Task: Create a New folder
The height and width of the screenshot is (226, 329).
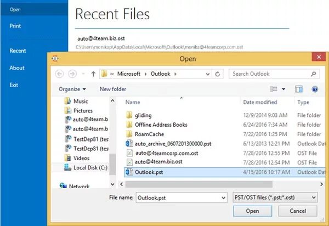Action: [x=113, y=89]
